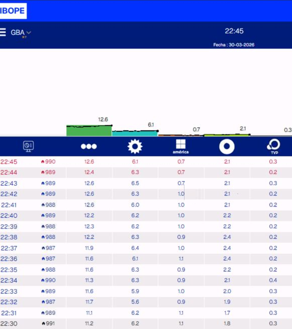Click the 0.7 label above chart
This screenshot has width=292, height=329.
tap(197, 129)
